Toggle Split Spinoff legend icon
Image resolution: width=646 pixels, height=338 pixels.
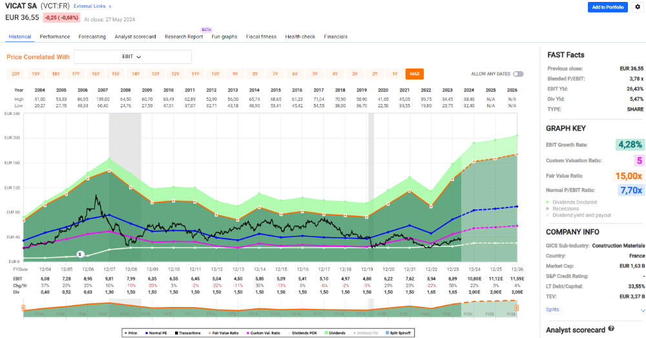(x=400, y=332)
